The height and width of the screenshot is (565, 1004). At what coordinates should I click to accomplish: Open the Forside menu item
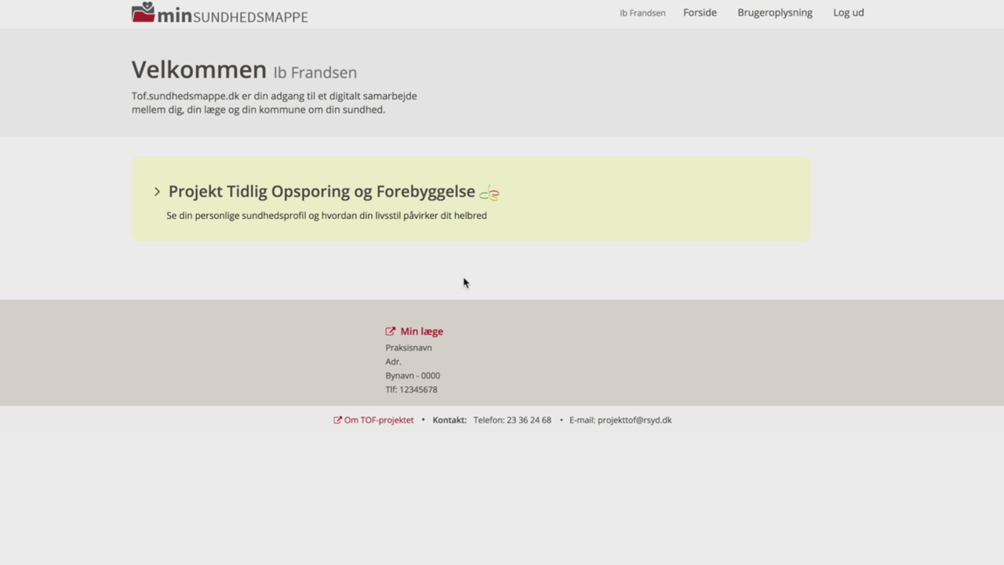point(700,13)
